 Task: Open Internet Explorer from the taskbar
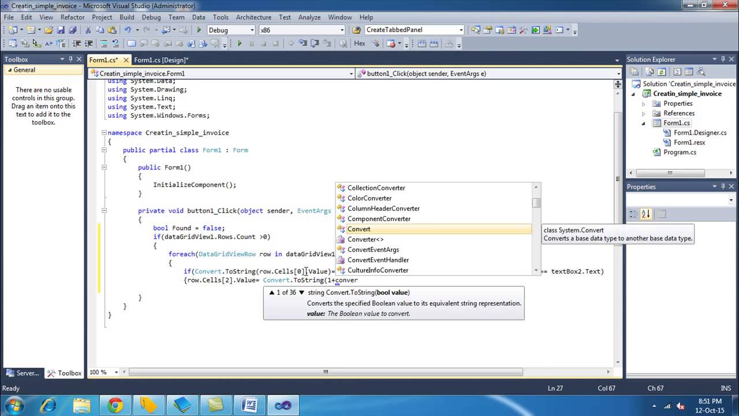(48, 406)
